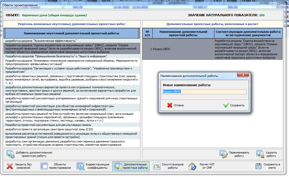Switch to Дополнительные проектные работы tab
This screenshot has width=289, height=177.
click(131, 166)
